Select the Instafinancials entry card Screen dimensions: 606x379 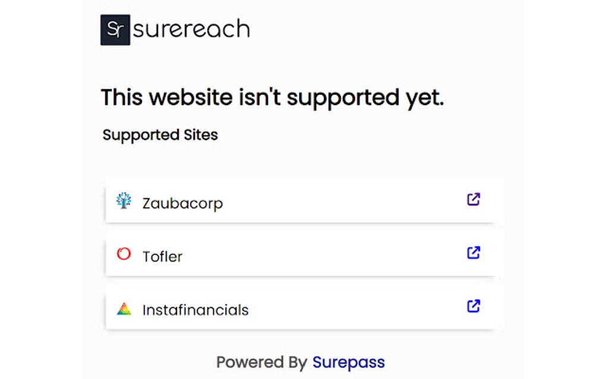click(x=303, y=308)
